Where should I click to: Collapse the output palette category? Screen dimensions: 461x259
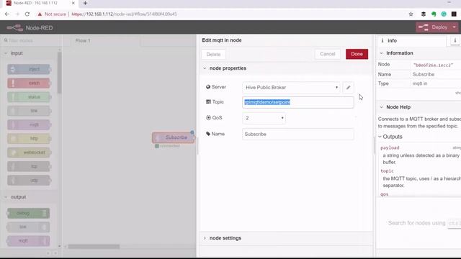click(x=15, y=197)
